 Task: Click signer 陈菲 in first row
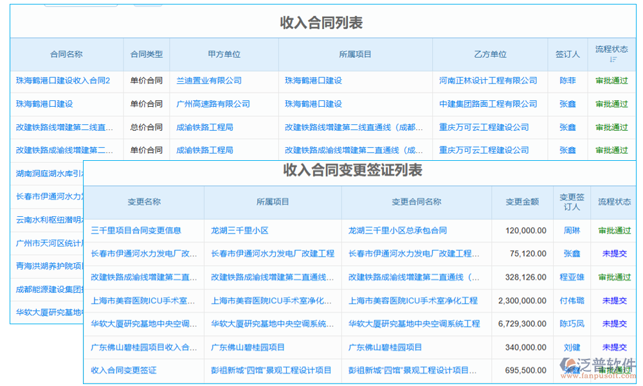point(568,80)
